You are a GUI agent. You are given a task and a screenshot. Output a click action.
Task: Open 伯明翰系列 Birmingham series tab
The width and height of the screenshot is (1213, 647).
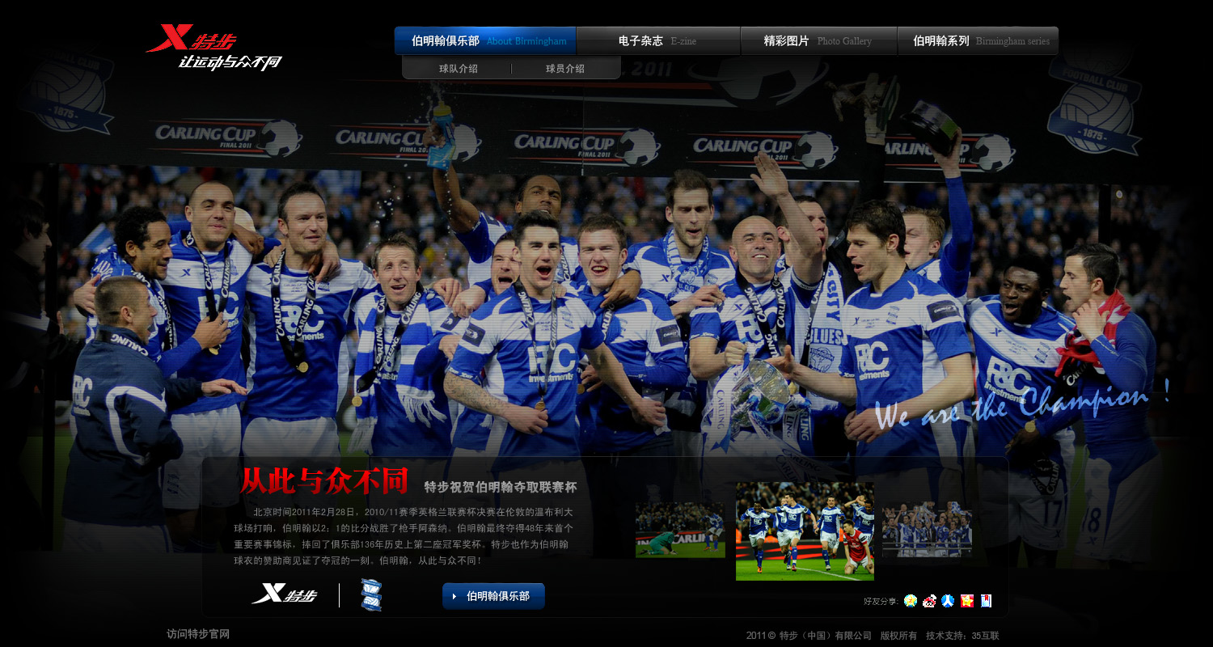pyautogui.click(x=978, y=40)
